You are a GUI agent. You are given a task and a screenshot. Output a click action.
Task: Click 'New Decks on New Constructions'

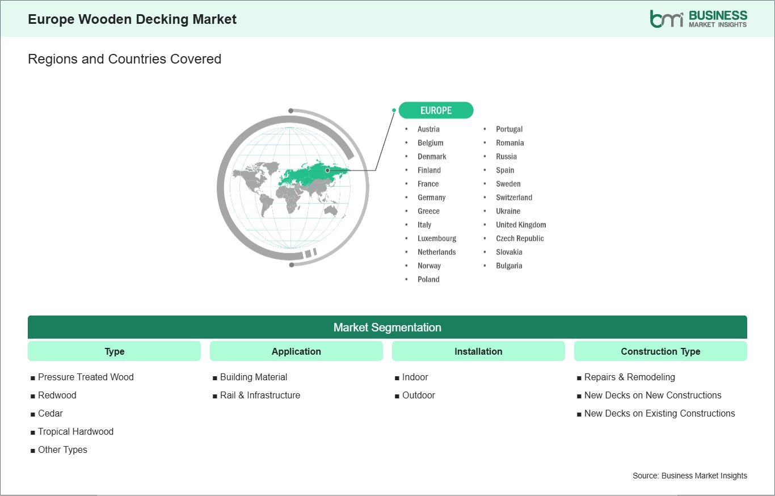[653, 396]
